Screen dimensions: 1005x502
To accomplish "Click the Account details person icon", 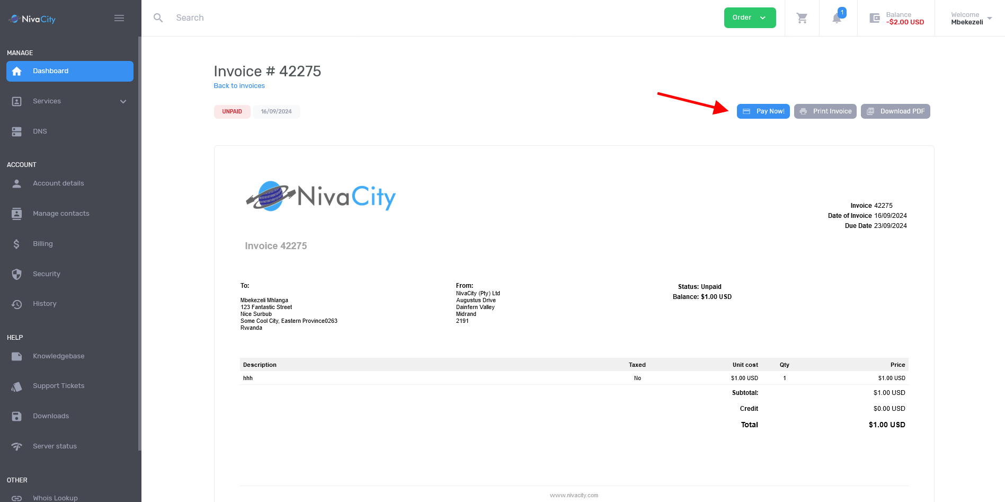I will click(x=17, y=183).
